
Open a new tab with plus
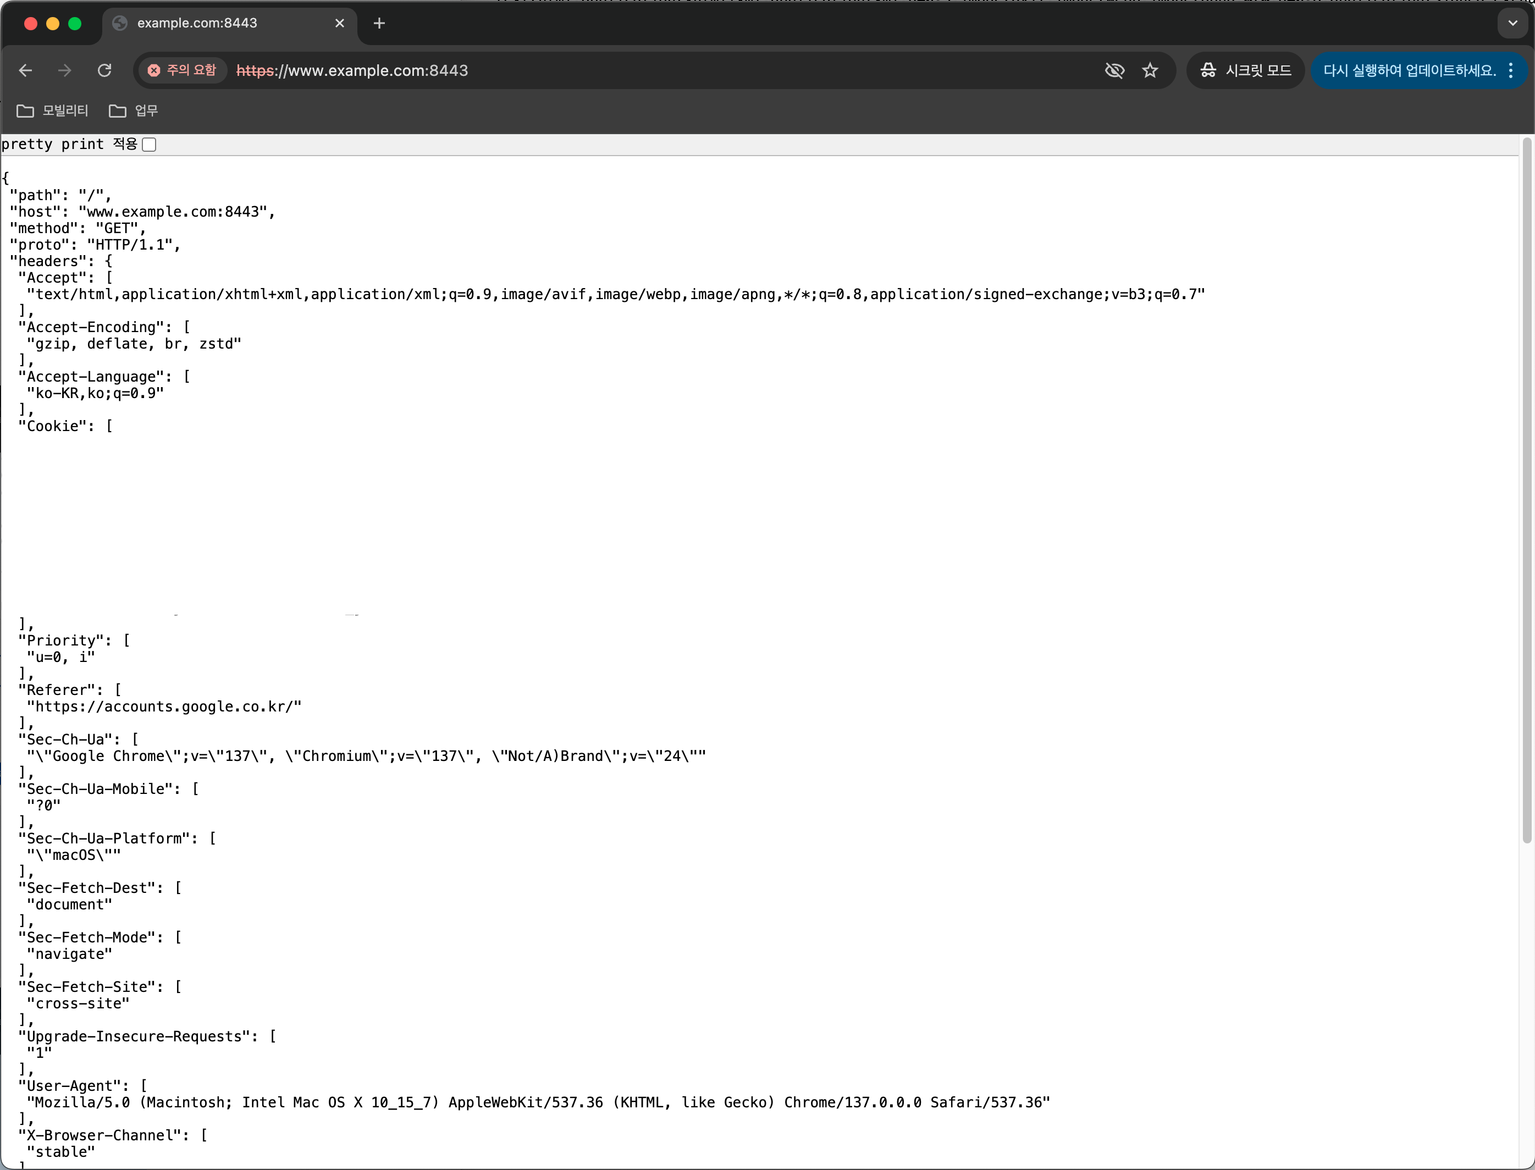[x=379, y=23]
